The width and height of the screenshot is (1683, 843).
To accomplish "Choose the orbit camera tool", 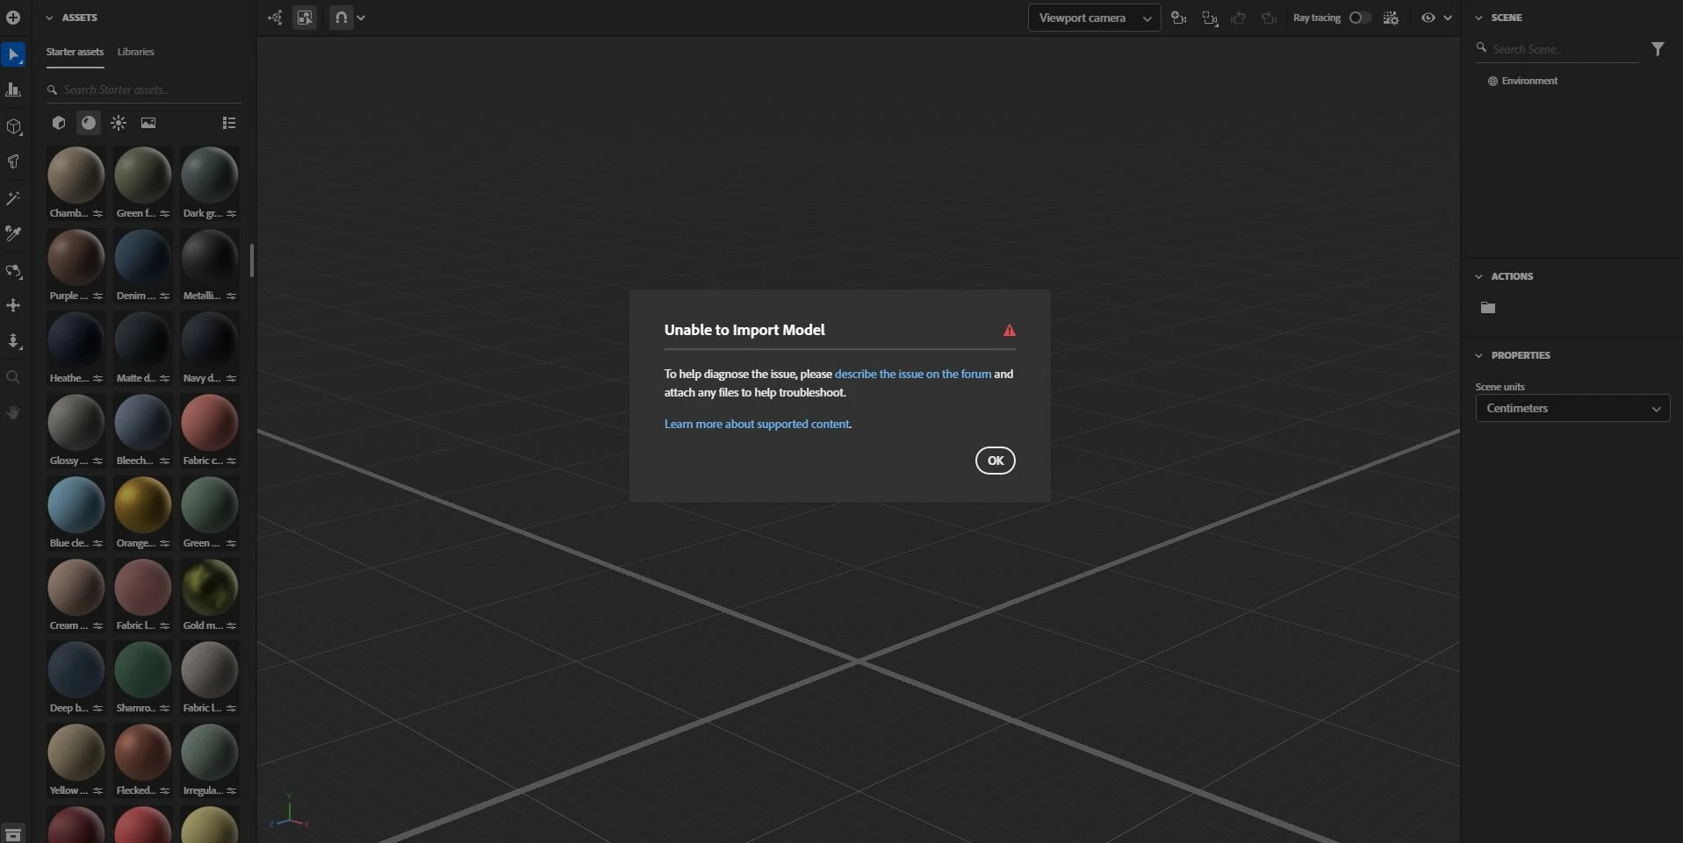I will tap(13, 272).
